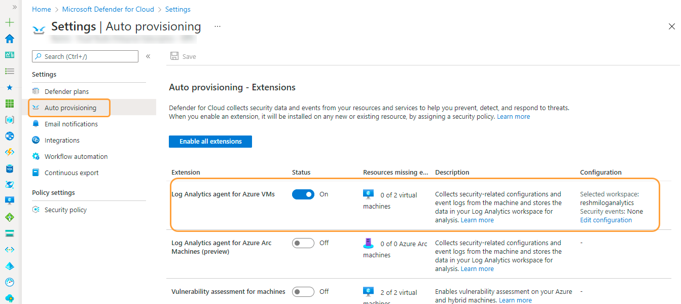
Task: Click inside the Search field
Action: (x=85, y=56)
